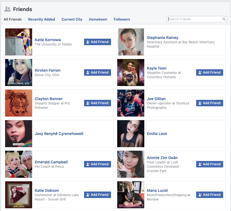Click the Friends silhouette icon in header
The width and height of the screenshot is (231, 211).
8,9
